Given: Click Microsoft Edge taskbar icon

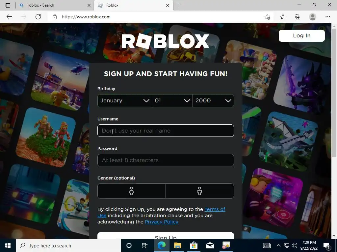Looking at the screenshot, I should (x=161, y=245).
